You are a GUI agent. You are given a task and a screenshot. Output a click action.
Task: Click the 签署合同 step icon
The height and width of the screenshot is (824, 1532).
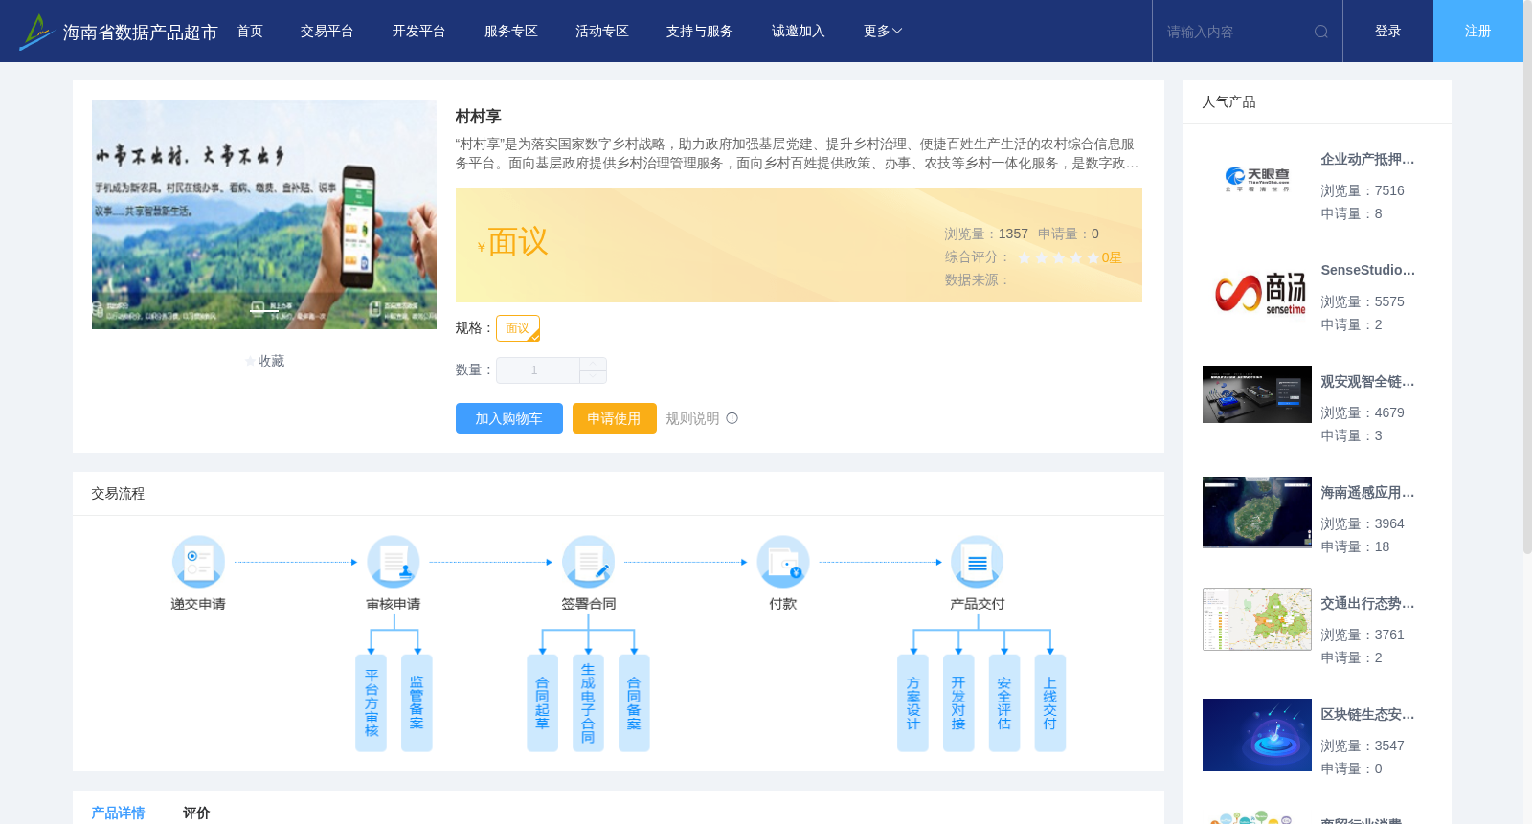tap(588, 561)
